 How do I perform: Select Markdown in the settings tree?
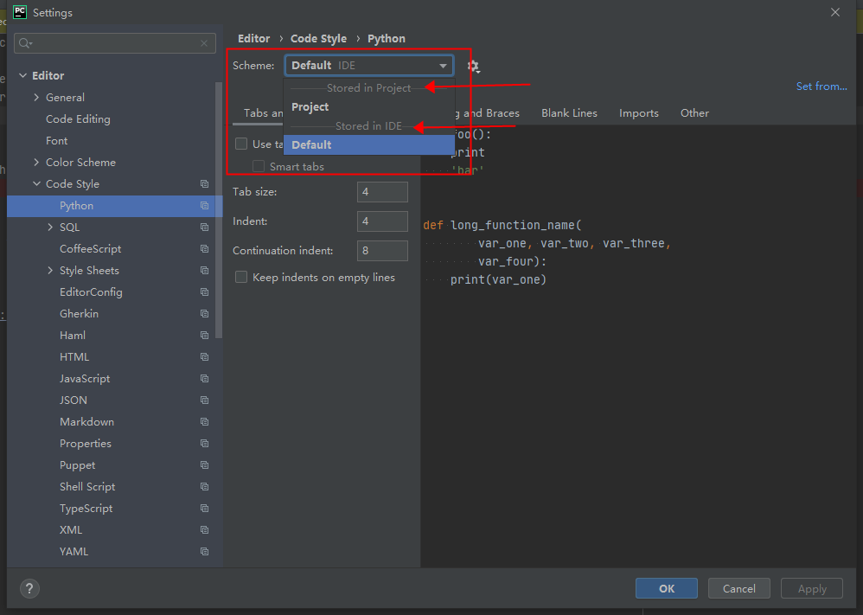(x=86, y=422)
